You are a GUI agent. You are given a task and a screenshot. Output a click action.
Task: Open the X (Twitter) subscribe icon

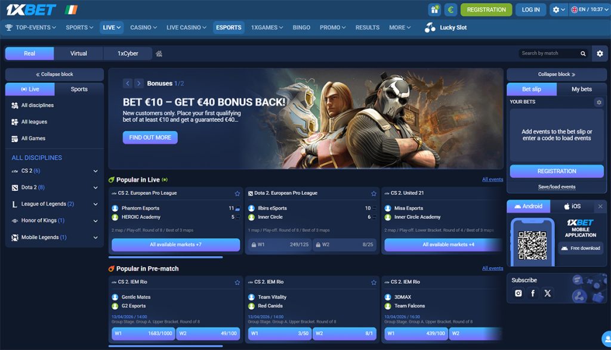pos(548,293)
